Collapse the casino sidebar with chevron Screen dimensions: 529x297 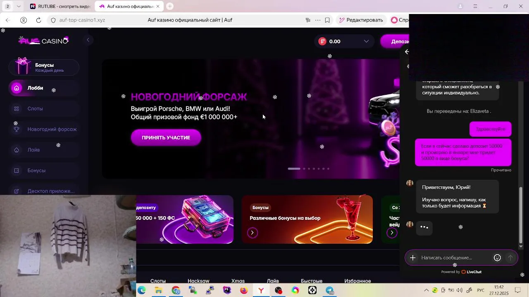[88, 40]
